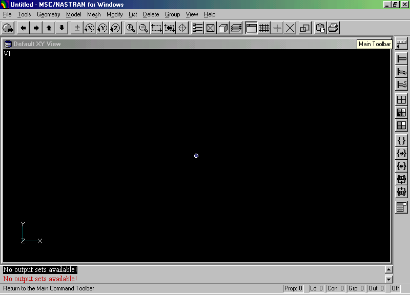Screen dimensions: 410x295
Task: Click the wavy animated beam icon
Action: pos(401,84)
